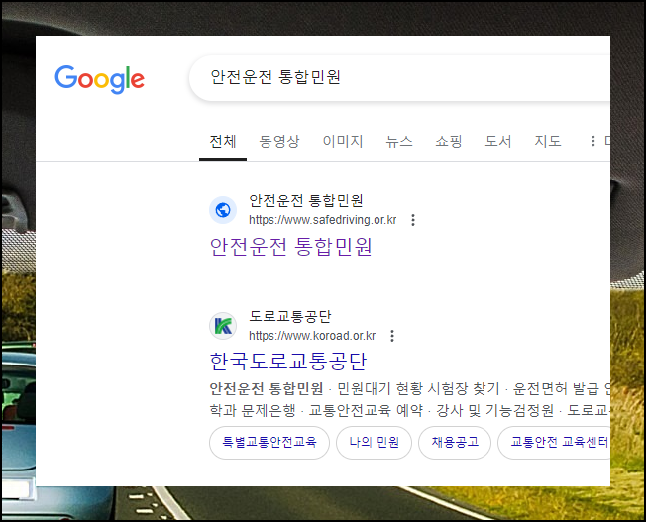Click the 도로교통공단 K logo favicon
The height and width of the screenshot is (522, 646).
click(x=223, y=326)
